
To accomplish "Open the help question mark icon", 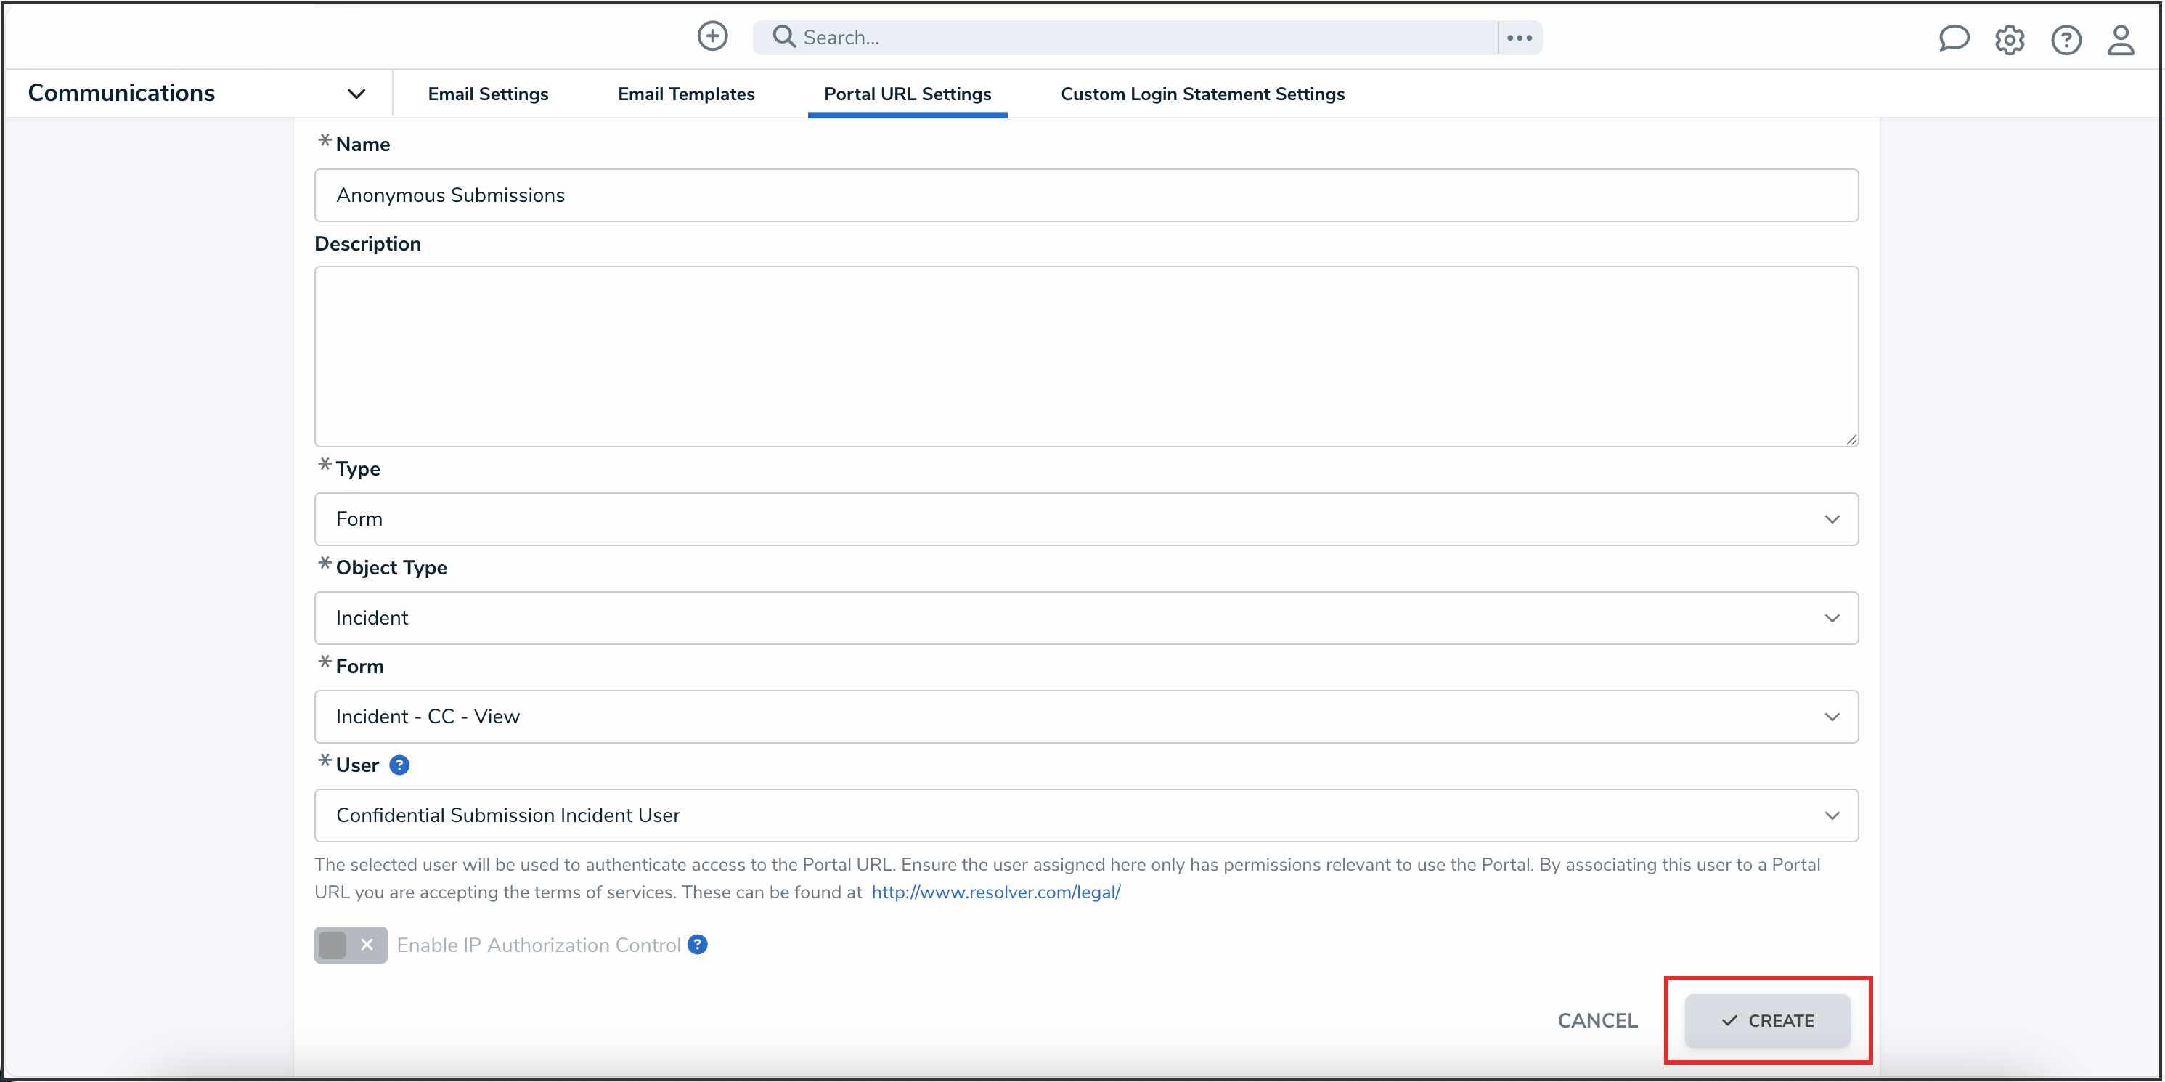I will [x=2065, y=39].
